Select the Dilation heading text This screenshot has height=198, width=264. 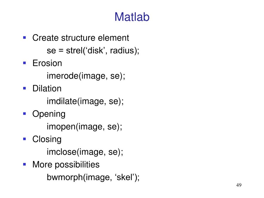point(47,88)
